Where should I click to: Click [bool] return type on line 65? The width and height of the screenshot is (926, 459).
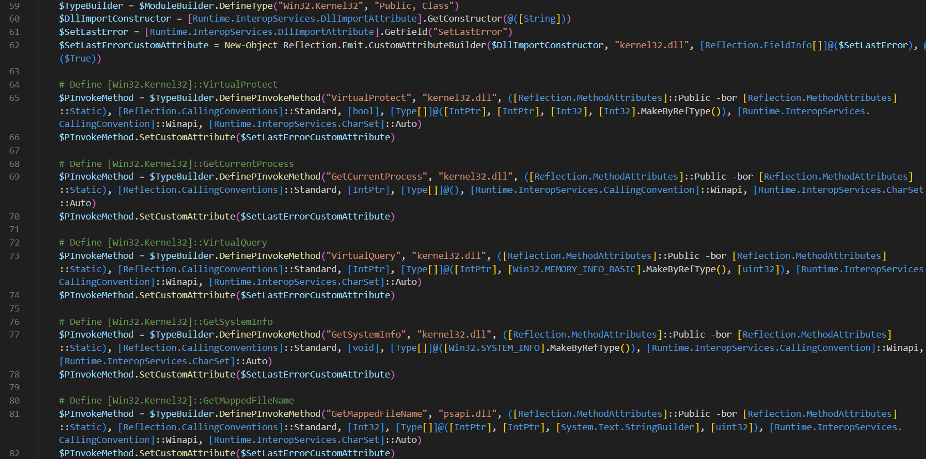click(x=363, y=111)
